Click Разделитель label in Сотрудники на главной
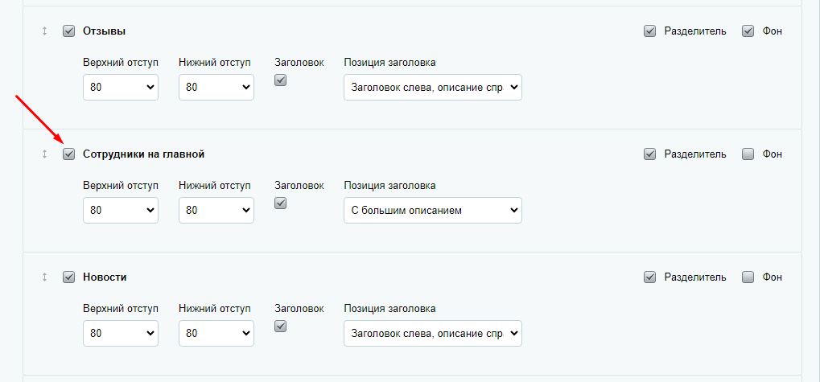The image size is (820, 382). [695, 154]
